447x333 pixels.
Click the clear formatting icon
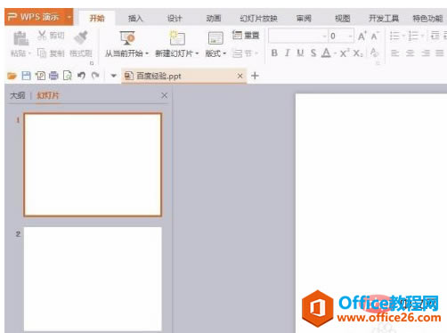(x=374, y=53)
